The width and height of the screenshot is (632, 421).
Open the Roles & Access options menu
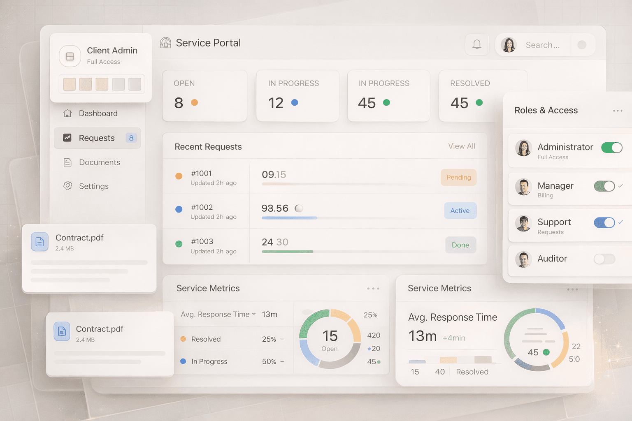click(617, 111)
